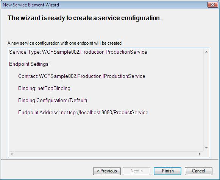Click the grayed-out Next button
220x180 pixels.
(137, 171)
